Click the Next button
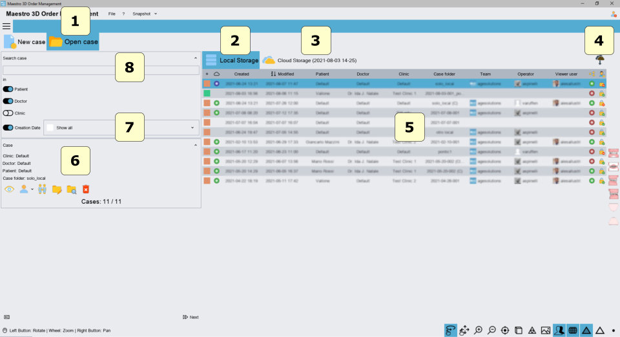The width and height of the screenshot is (620, 337). pos(191,317)
